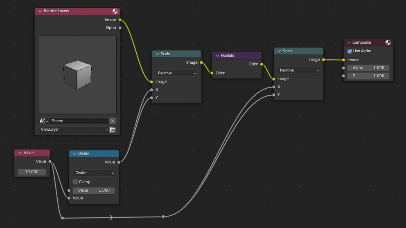Click the Composite node's Image input socket
The width and height of the screenshot is (406, 228).
[344, 60]
